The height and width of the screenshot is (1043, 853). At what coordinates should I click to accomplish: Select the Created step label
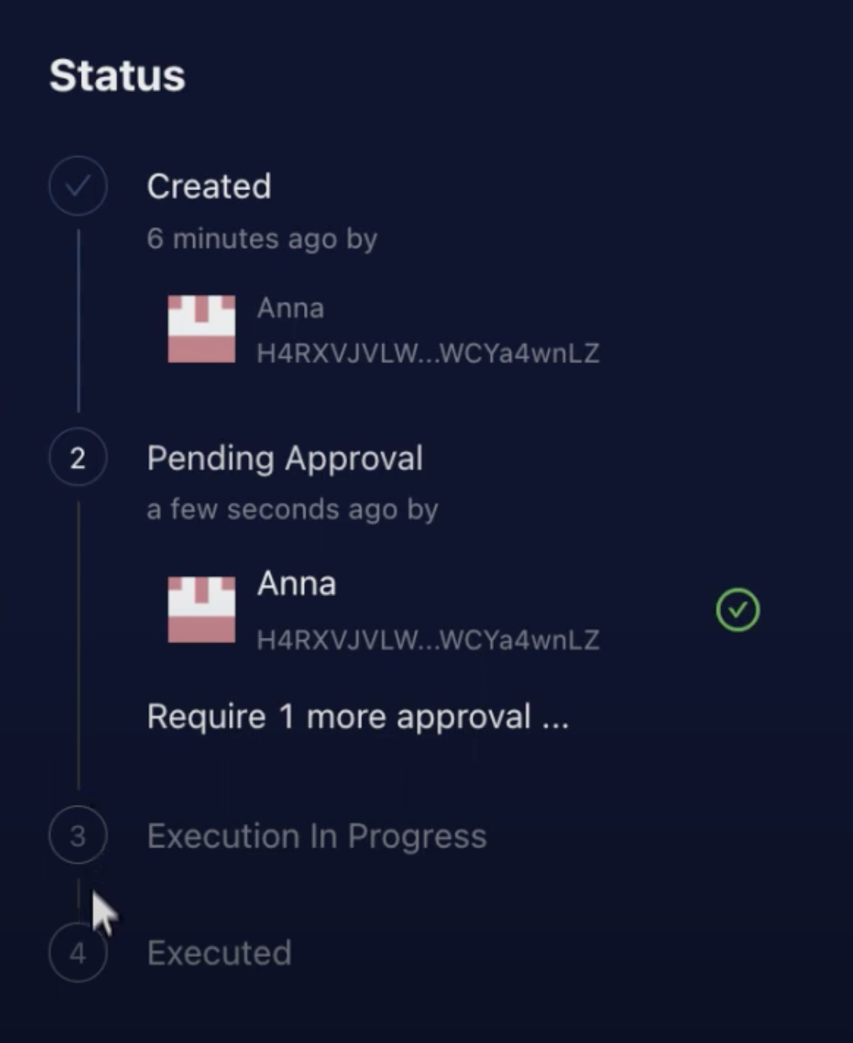[209, 186]
